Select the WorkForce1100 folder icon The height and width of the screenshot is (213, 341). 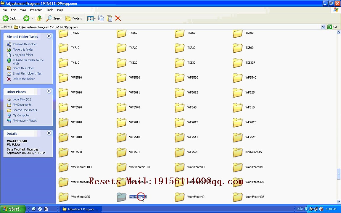pyautogui.click(x=64, y=167)
